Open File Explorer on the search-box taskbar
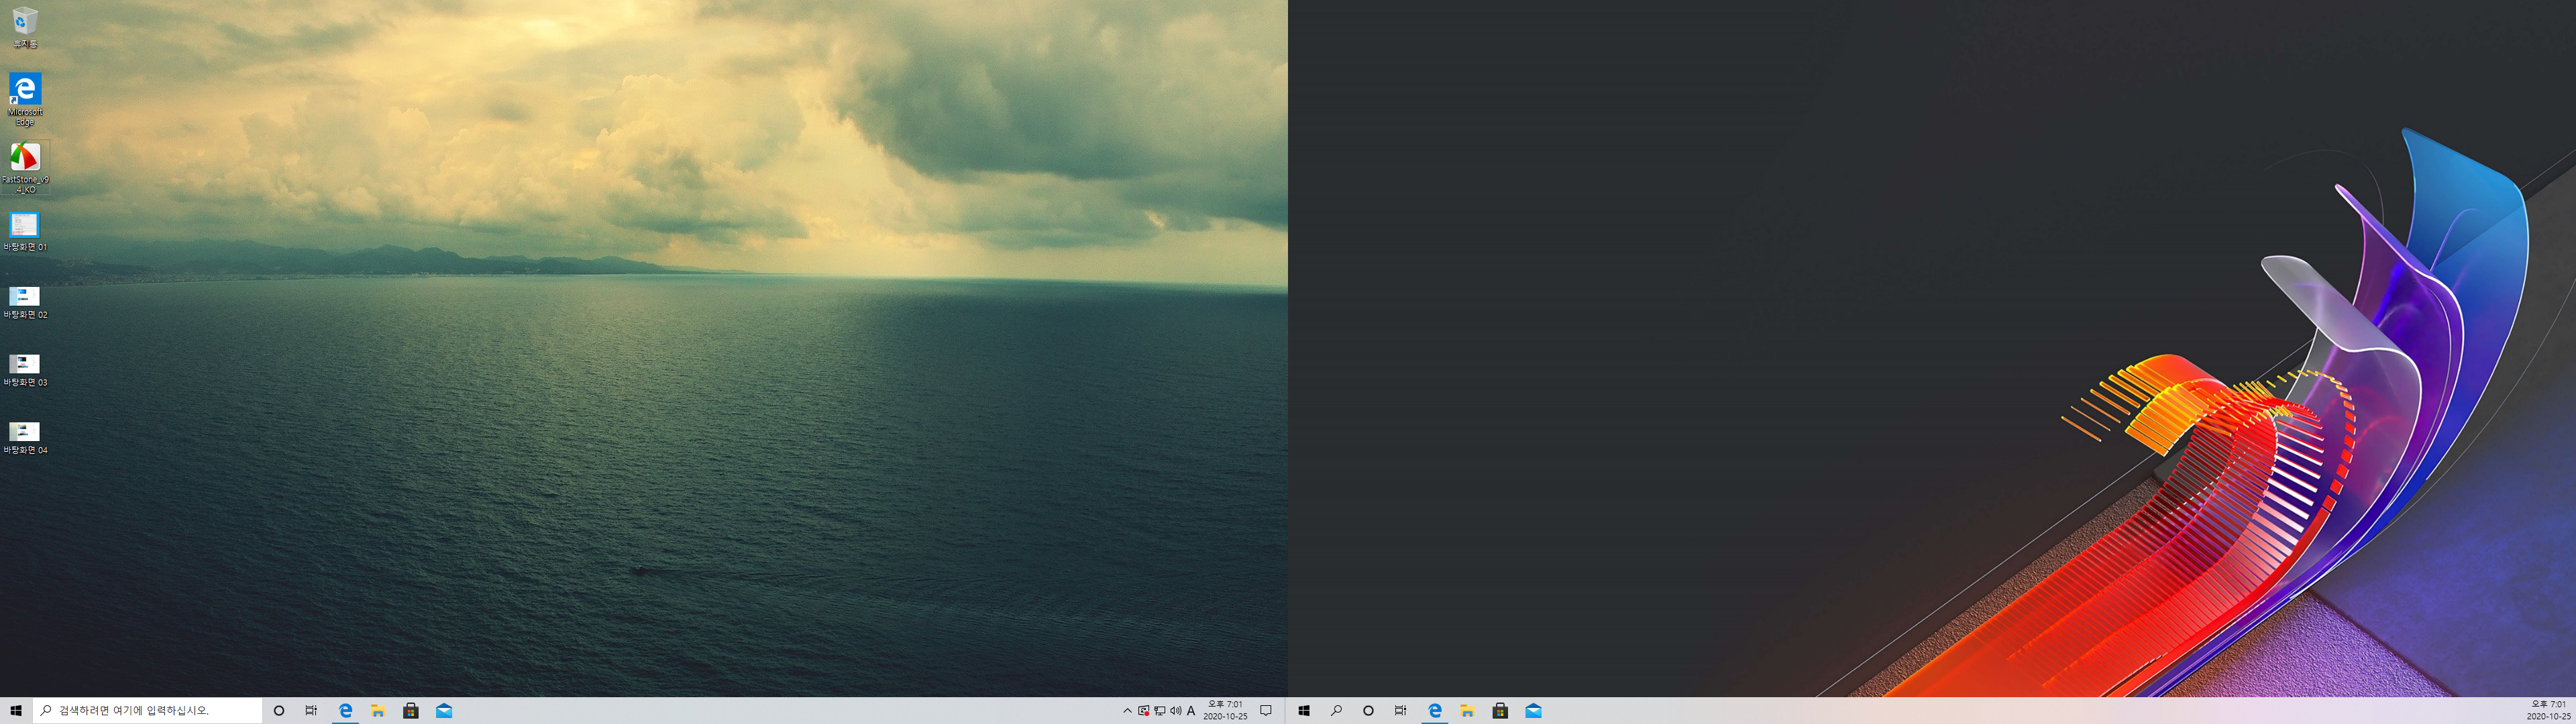Image resolution: width=2576 pixels, height=724 pixels. point(378,711)
